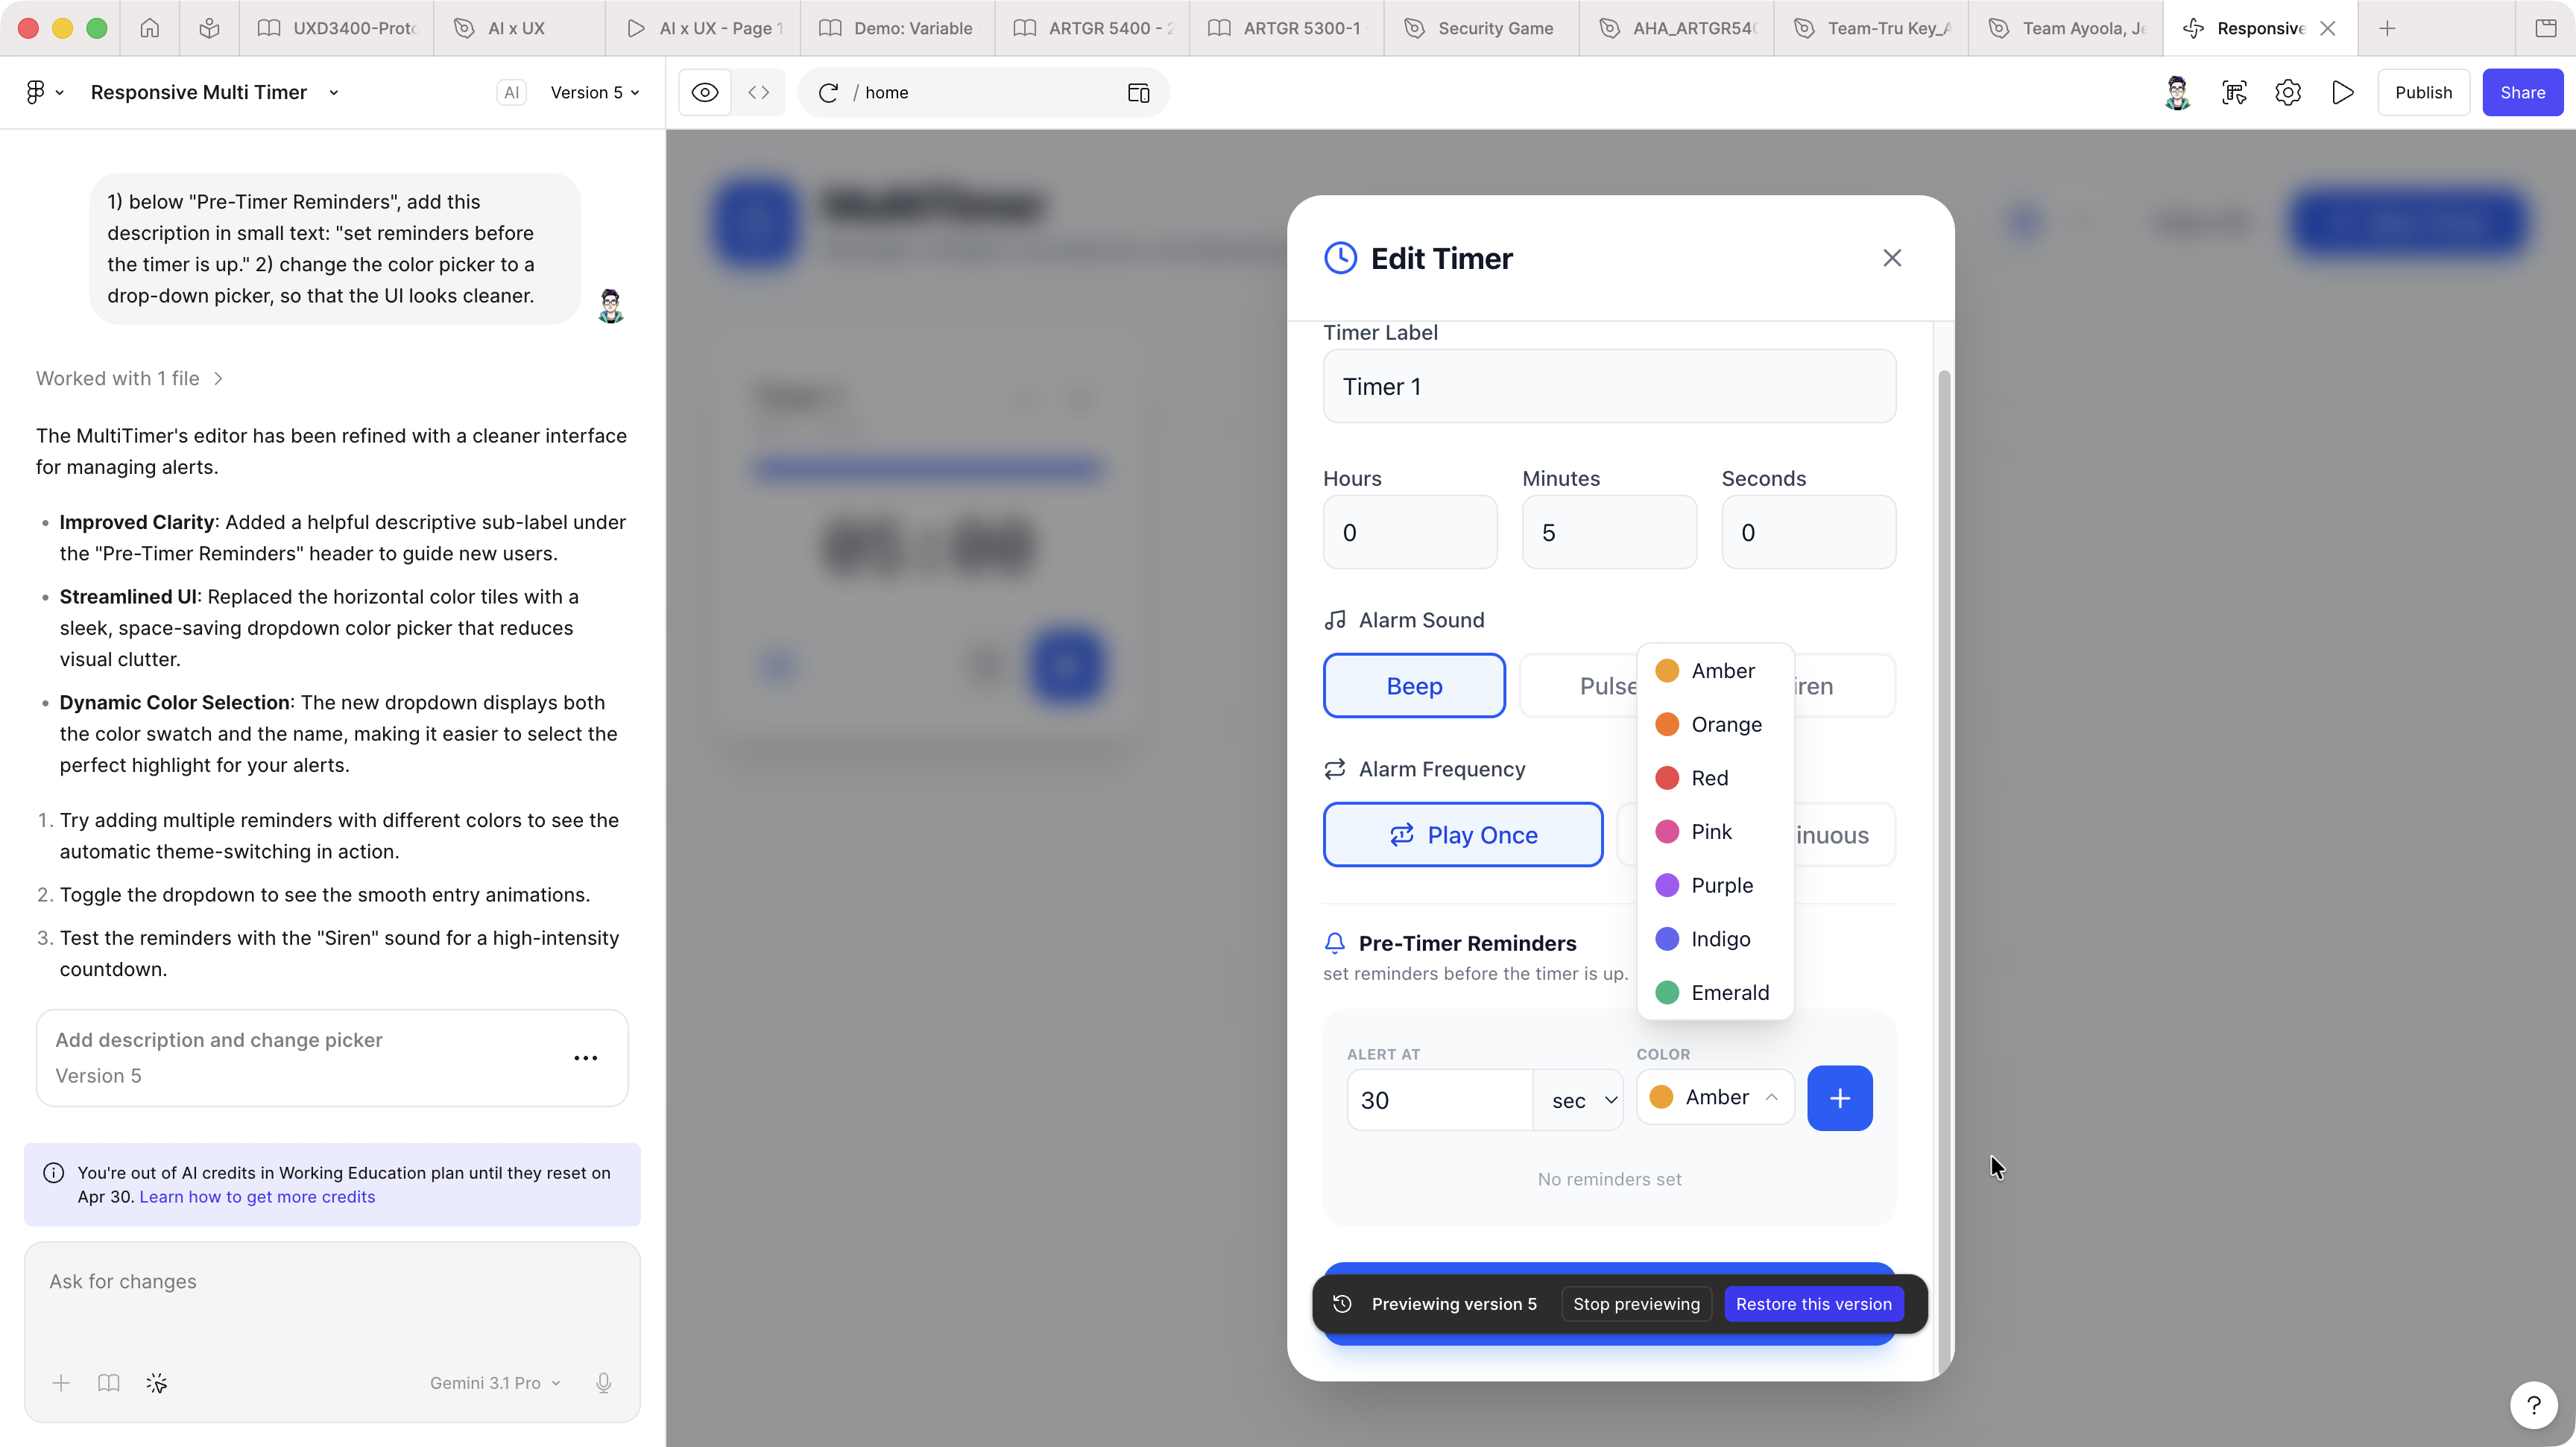The height and width of the screenshot is (1447, 2576).
Task: Click the home path address field
Action: [984, 92]
